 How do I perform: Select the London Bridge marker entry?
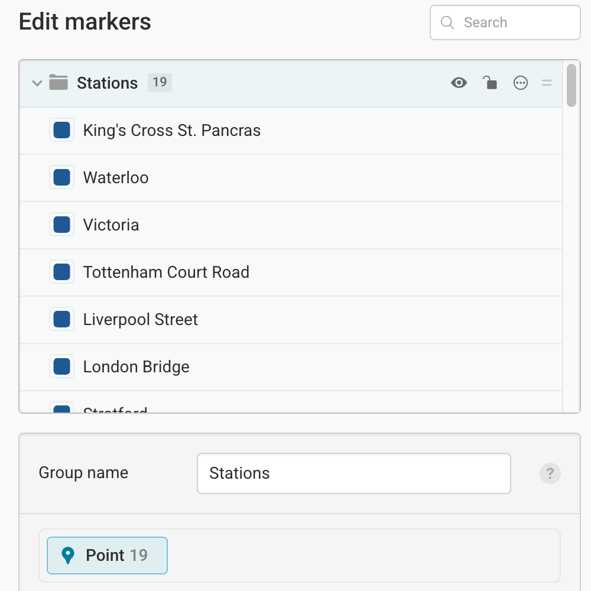(136, 366)
